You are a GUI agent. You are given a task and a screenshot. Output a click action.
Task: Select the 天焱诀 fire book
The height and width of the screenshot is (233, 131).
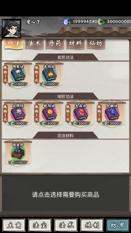coord(80,114)
